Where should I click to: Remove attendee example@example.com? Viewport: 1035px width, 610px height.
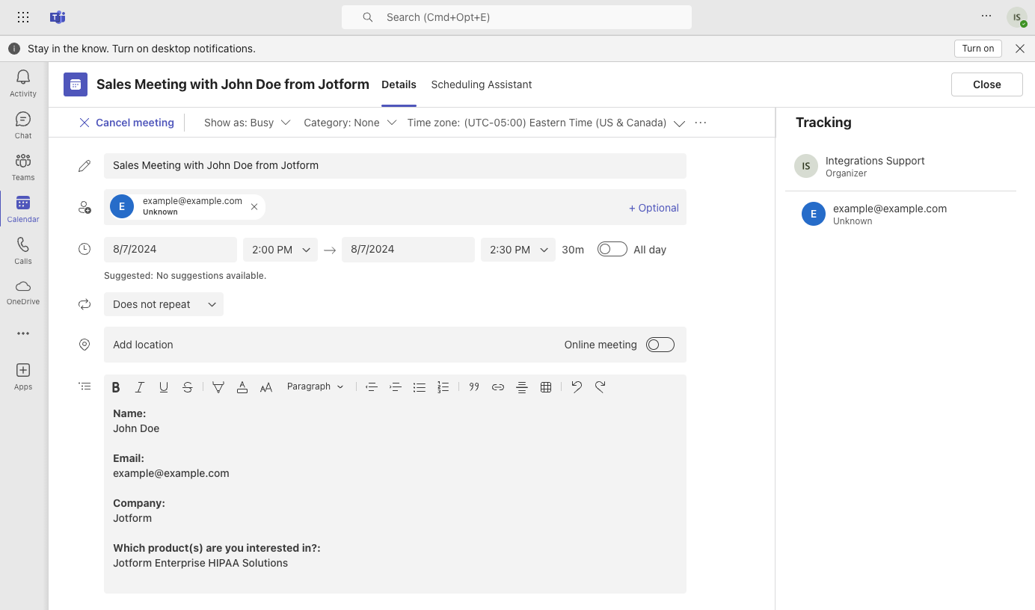tap(254, 207)
